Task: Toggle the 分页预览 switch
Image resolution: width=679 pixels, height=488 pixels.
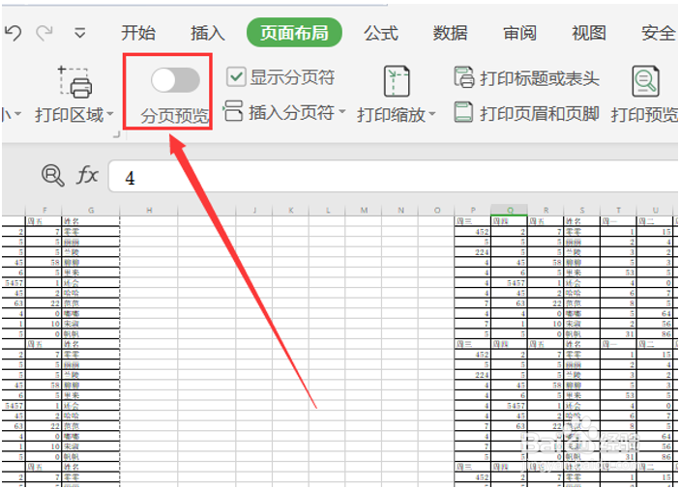Action: 175,80
